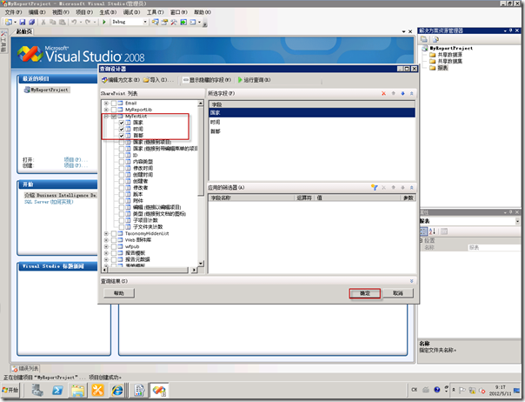Open PowerShell from taskbar
Screen dimensions: 525x402
[57, 391]
